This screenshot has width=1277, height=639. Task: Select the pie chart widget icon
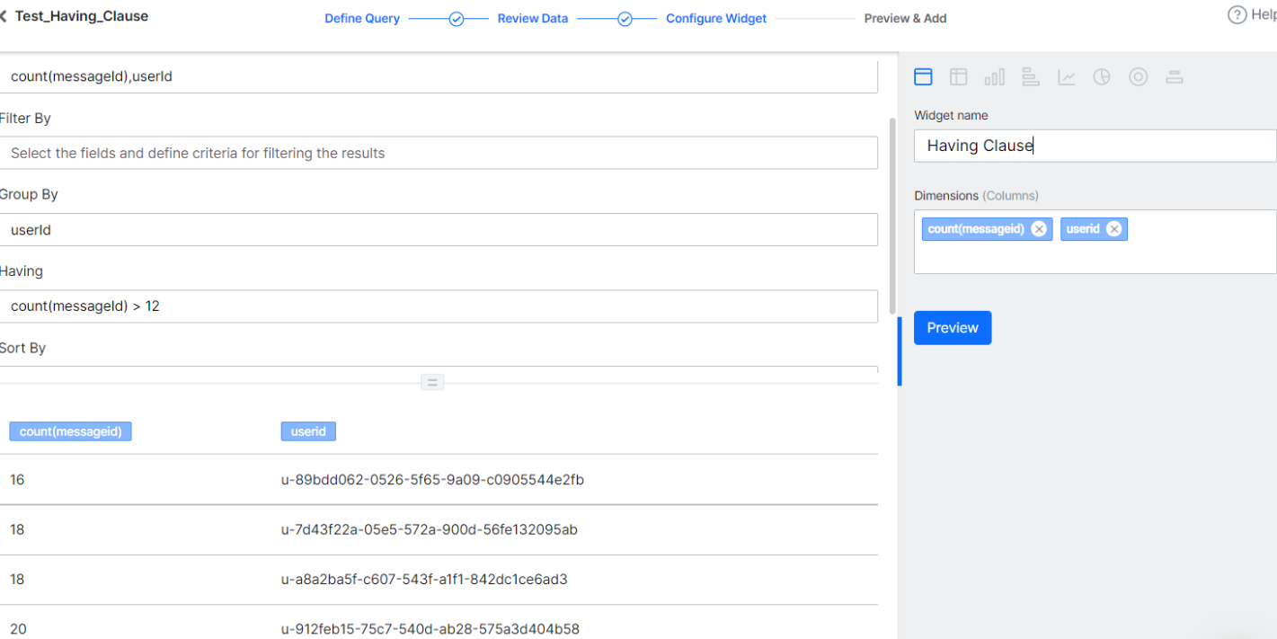[1102, 76]
